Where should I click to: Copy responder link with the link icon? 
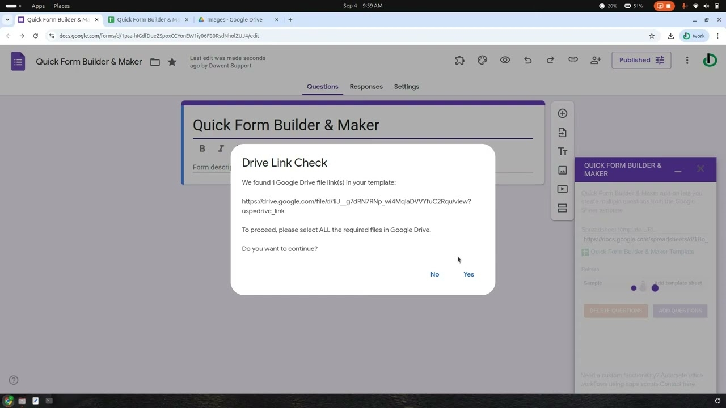[x=573, y=60]
